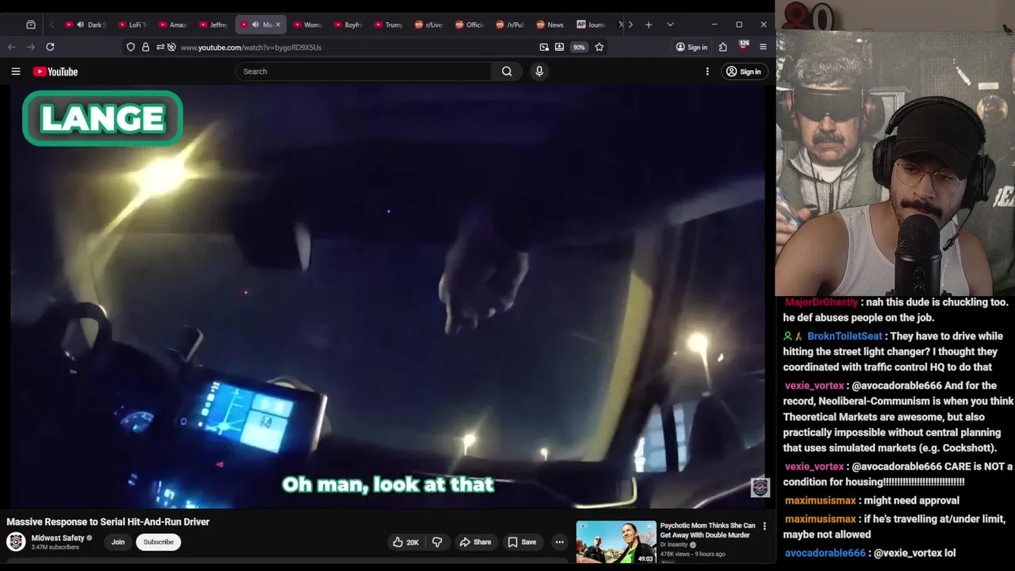Subscribe to Midwest Safety
Viewport: 1015px width, 571px height.
[x=158, y=542]
